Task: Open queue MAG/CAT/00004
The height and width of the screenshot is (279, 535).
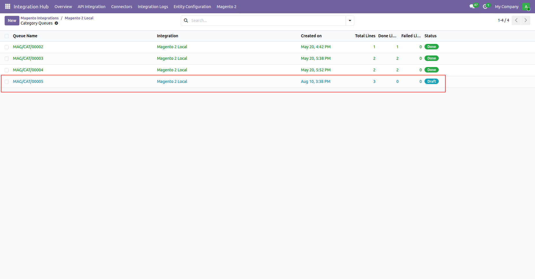Action: coord(28,70)
